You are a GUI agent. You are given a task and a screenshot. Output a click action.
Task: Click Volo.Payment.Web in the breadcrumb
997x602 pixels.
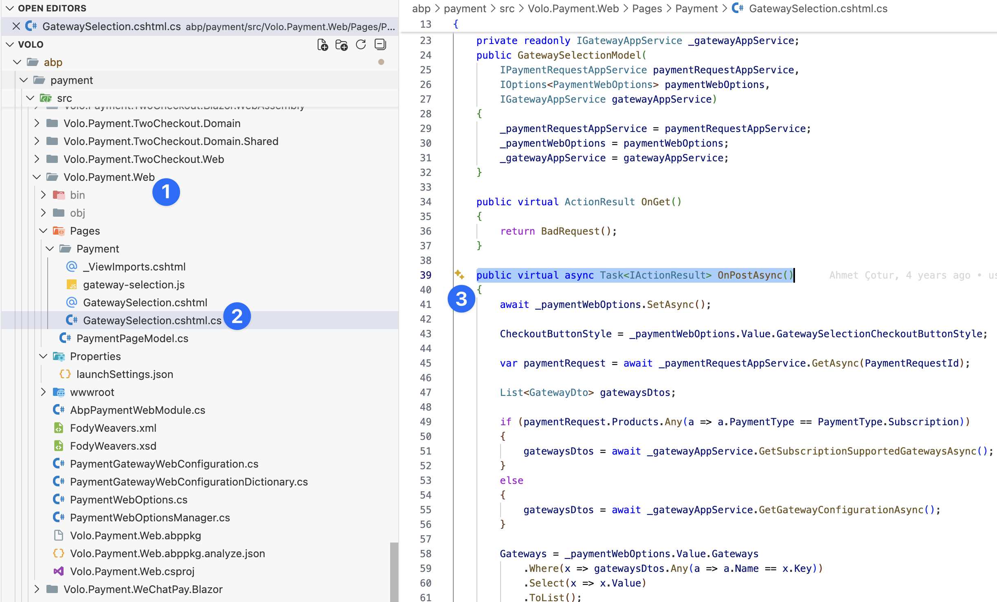[573, 9]
